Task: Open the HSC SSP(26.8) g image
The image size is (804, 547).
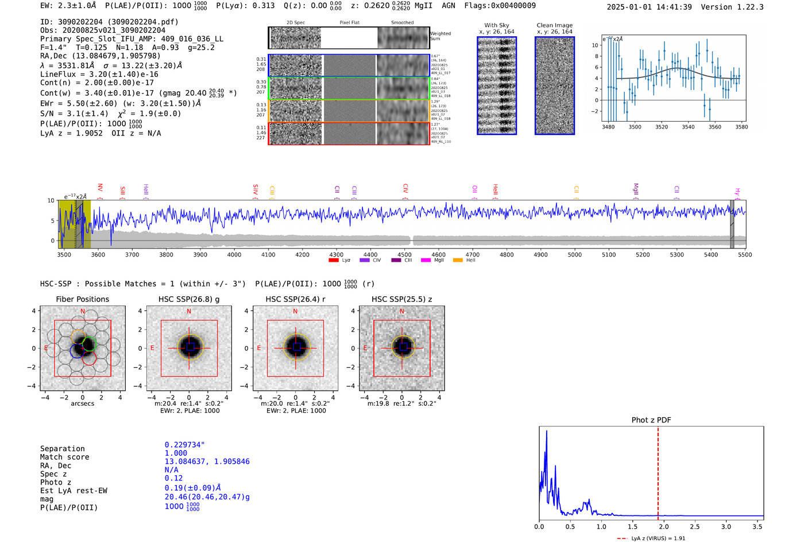Action: (x=189, y=348)
